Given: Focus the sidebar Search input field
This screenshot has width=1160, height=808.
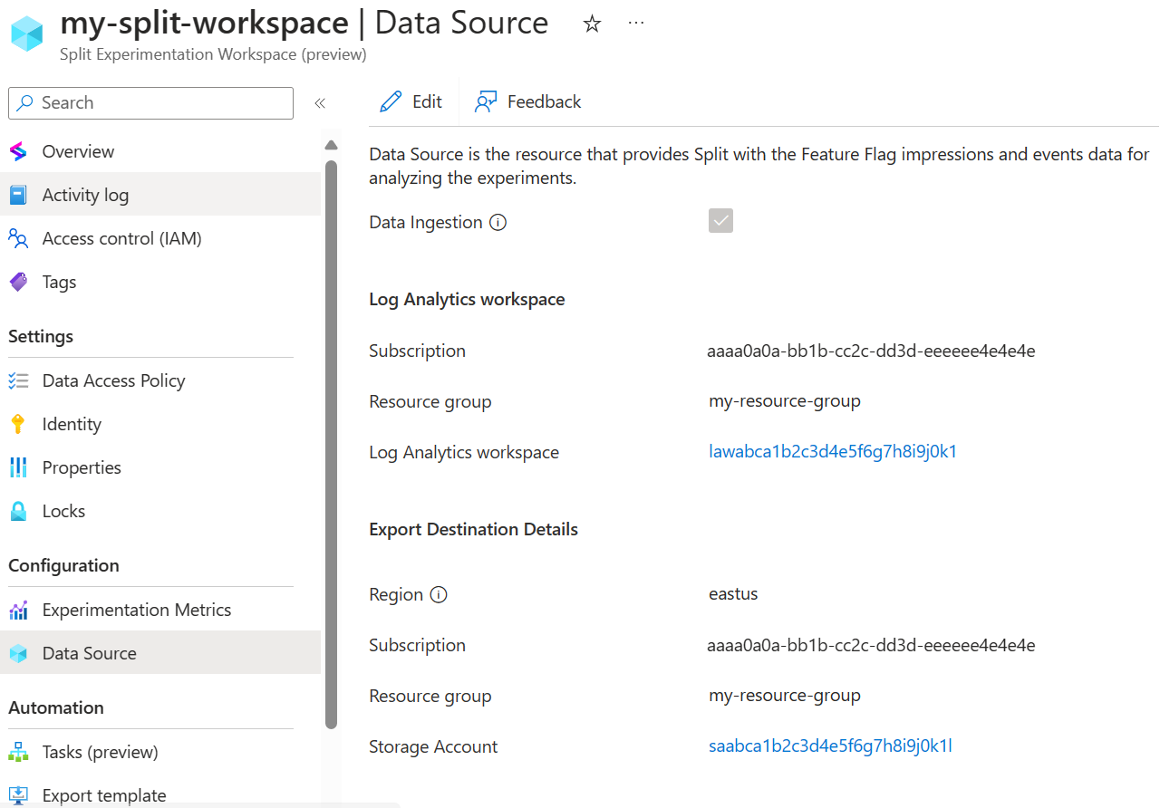Looking at the screenshot, I should [x=150, y=102].
